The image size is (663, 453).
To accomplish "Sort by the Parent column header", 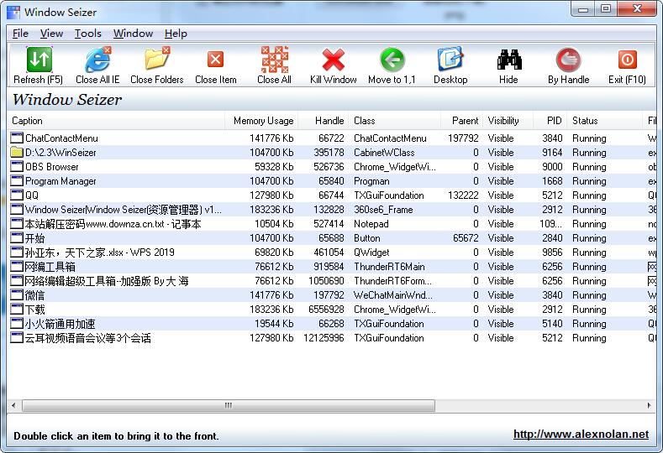I will pos(461,121).
